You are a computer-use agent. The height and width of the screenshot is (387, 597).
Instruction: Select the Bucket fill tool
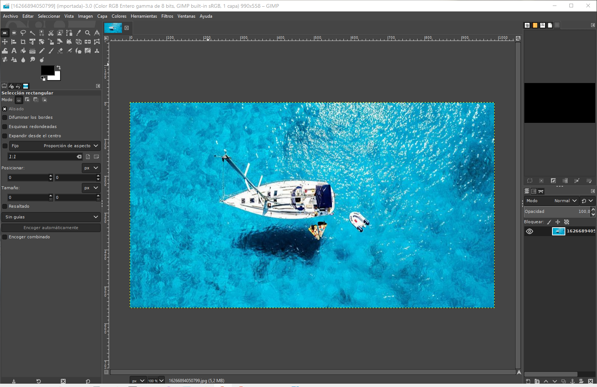[23, 51]
